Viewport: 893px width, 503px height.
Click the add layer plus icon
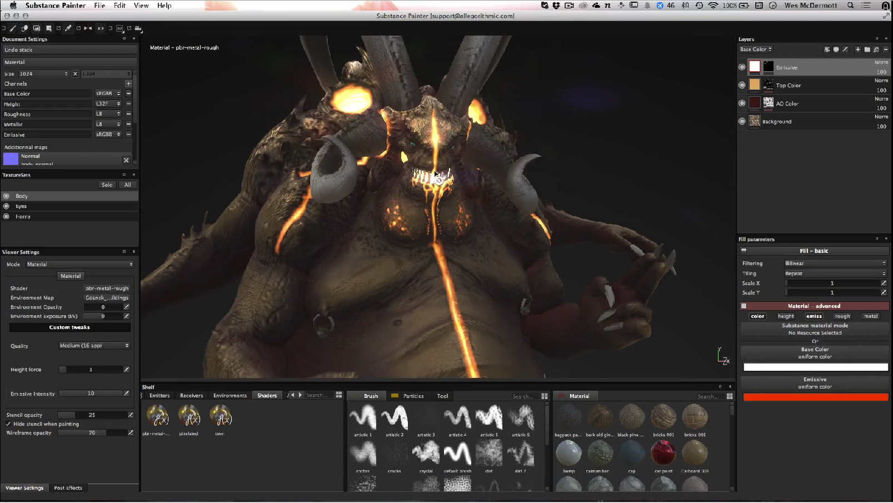858,49
